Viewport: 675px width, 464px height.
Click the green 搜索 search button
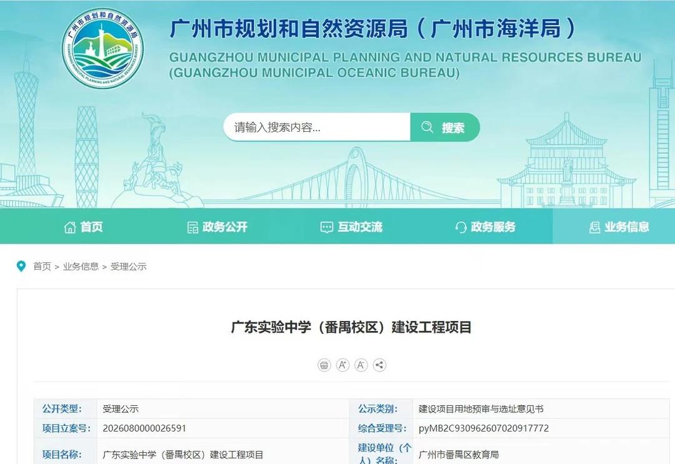click(445, 127)
